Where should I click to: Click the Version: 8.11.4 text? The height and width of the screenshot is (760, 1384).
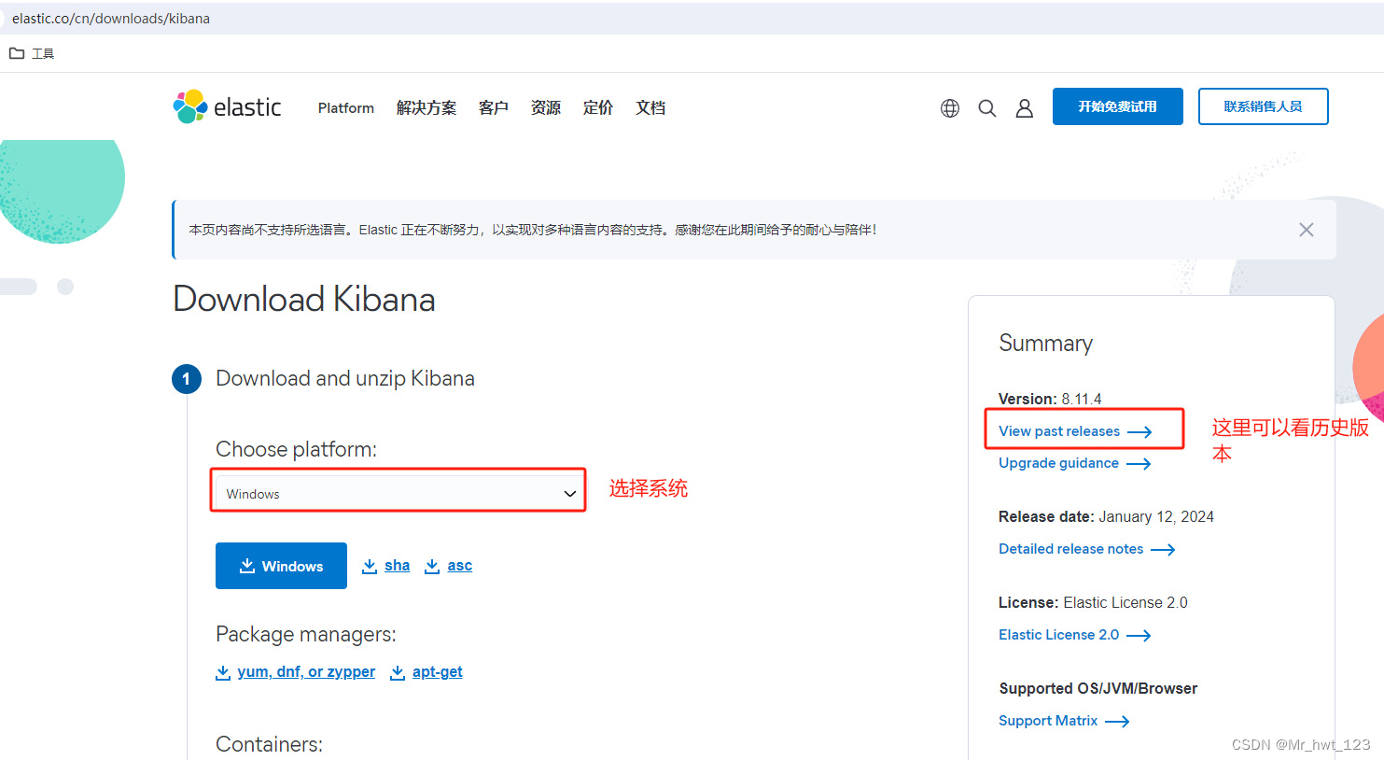pyautogui.click(x=1050, y=399)
